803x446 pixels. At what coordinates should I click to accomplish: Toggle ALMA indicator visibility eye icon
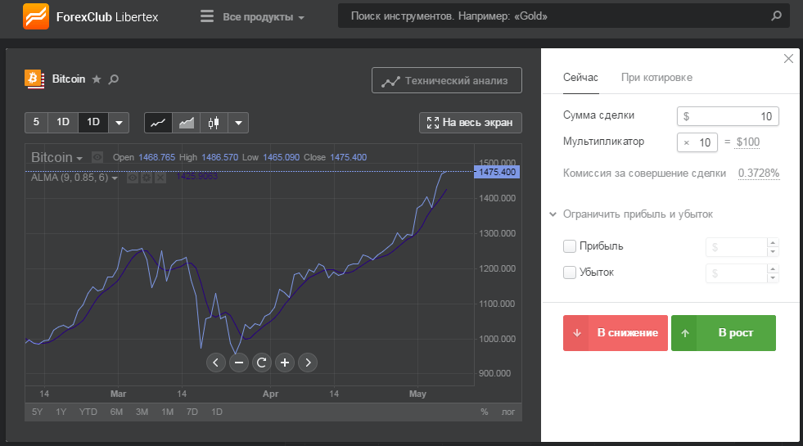pos(133,178)
